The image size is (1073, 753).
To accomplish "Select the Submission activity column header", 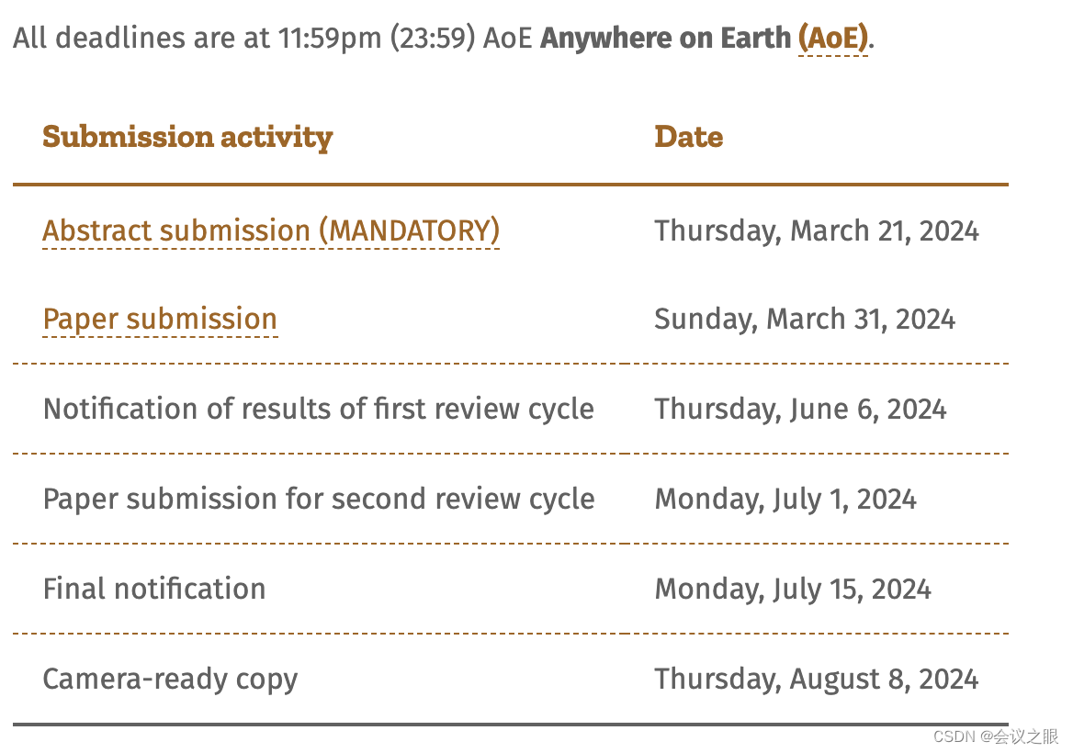I will [187, 137].
